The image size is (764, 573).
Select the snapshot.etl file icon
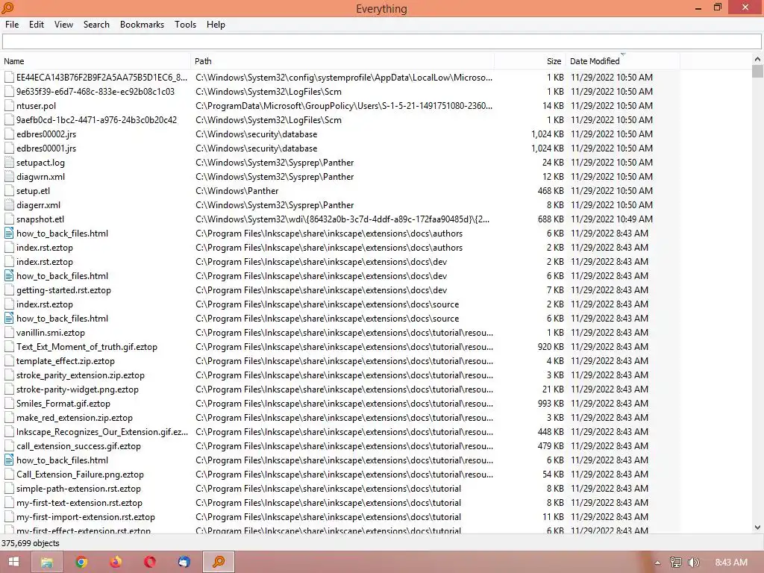(9, 219)
